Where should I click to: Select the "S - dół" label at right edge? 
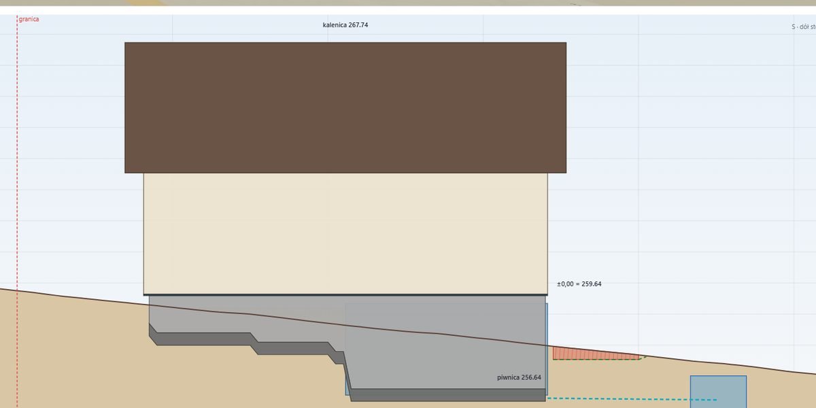[803, 27]
